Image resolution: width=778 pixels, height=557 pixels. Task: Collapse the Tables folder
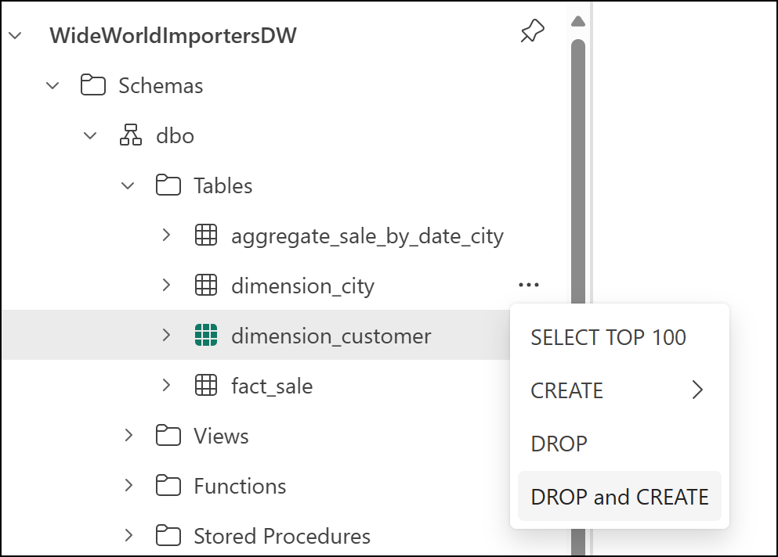point(128,186)
